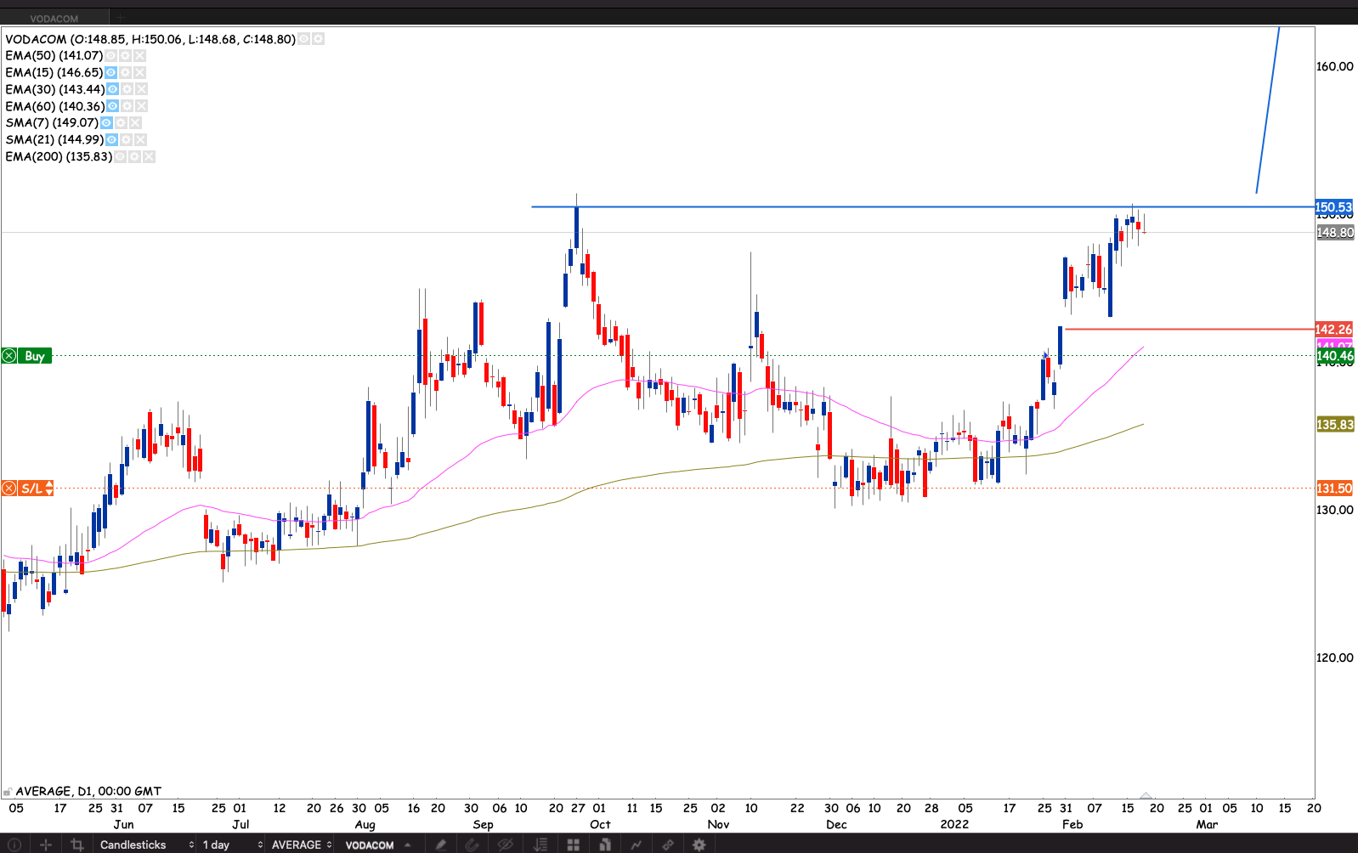Viewport: 1358px width, 853px height.
Task: Open settings gear for EMA(15) indicator
Action: pyautogui.click(x=126, y=73)
